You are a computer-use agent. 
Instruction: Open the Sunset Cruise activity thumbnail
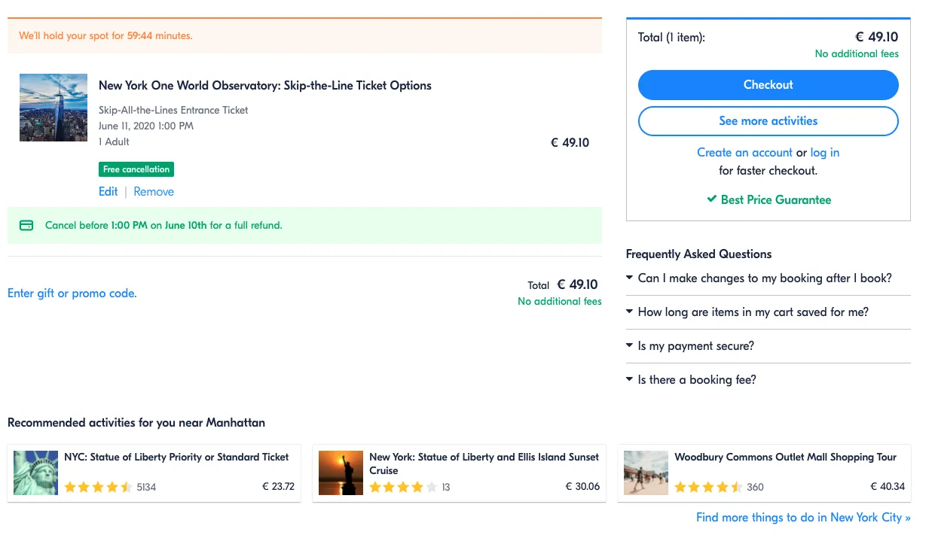[341, 473]
